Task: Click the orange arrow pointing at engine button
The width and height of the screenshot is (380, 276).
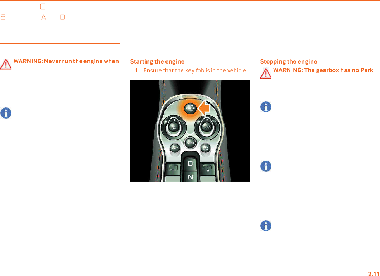Action: [x=203, y=108]
